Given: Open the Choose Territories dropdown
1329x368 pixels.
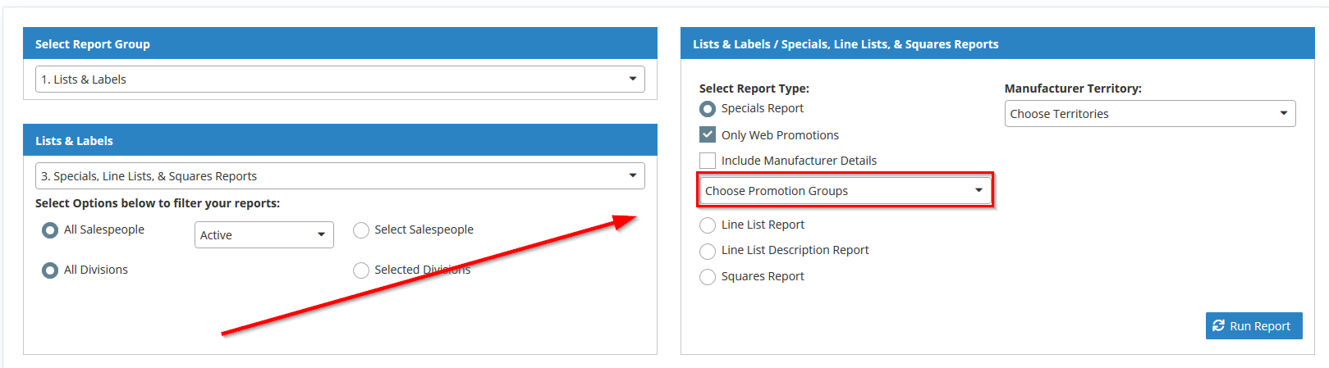Looking at the screenshot, I should click(x=1150, y=114).
